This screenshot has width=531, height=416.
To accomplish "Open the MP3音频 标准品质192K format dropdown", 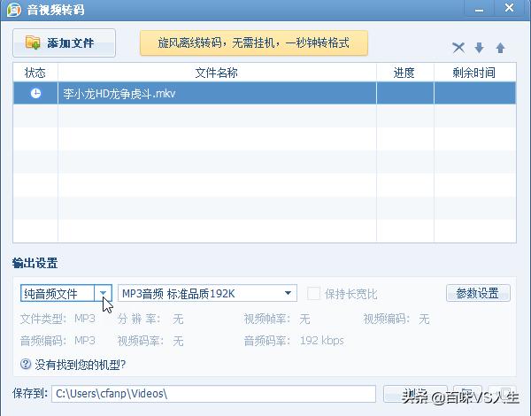I will [x=207, y=293].
